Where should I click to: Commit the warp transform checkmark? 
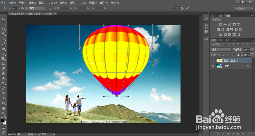[187, 8]
